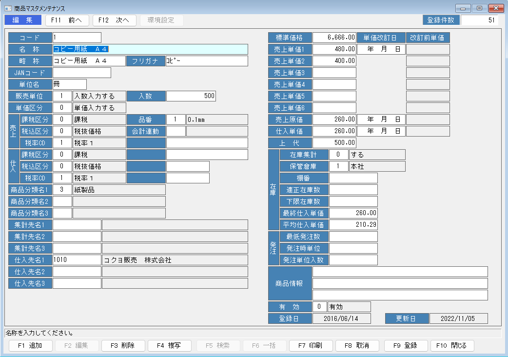Go to next record with F12 次へ
This screenshot has height=357, width=508.
tap(114, 20)
